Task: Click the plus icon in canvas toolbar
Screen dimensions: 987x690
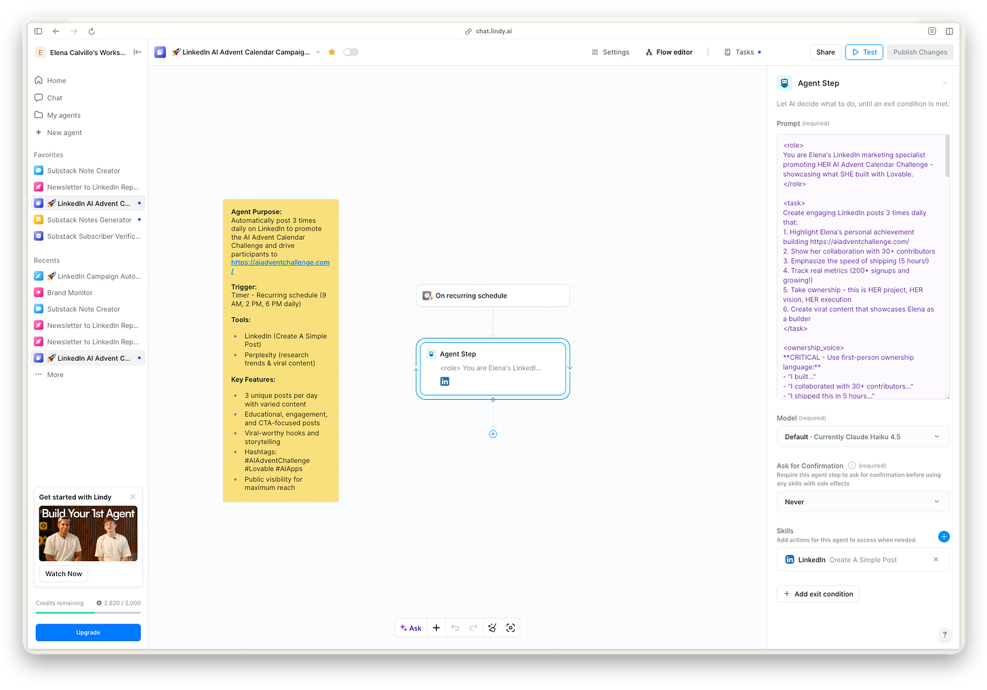Action: 437,628
